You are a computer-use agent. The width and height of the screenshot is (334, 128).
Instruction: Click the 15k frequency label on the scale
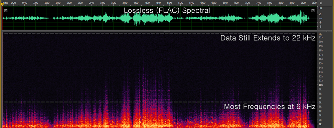click(x=321, y=64)
